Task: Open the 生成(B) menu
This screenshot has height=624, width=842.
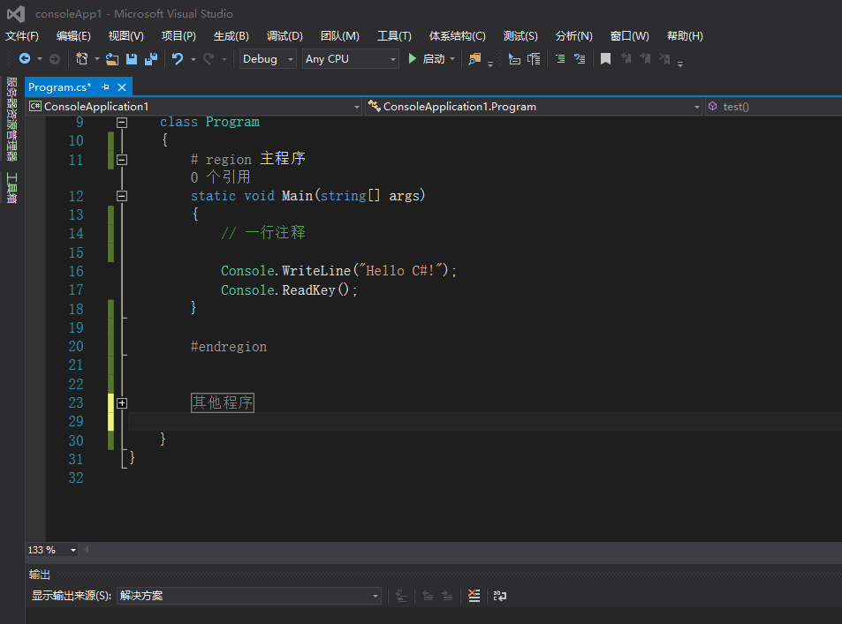Action: click(x=231, y=36)
